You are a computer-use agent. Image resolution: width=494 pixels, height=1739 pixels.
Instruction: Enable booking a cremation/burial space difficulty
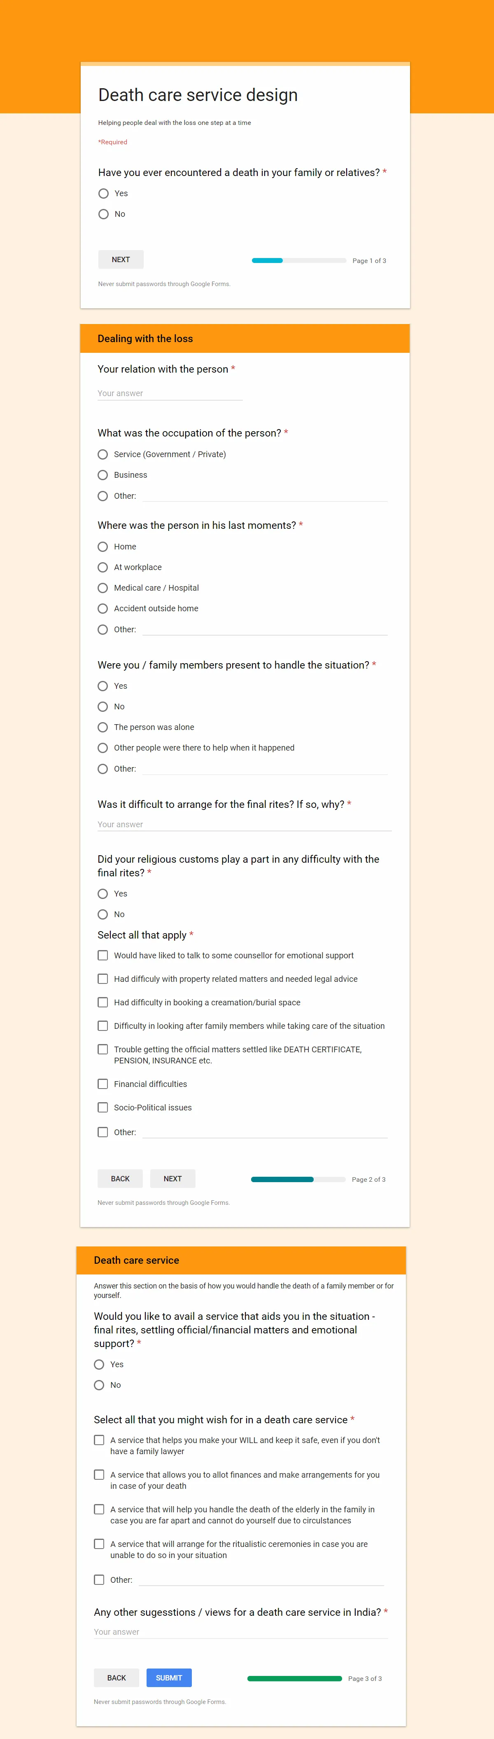point(103,1002)
